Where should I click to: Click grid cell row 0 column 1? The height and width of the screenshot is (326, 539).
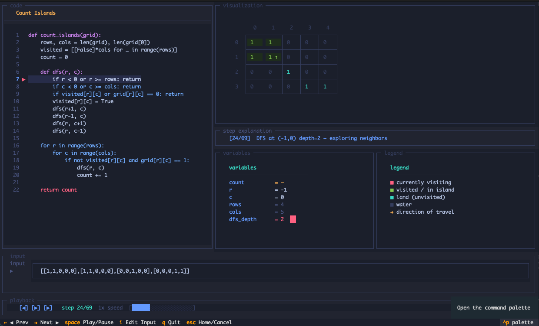273,42
